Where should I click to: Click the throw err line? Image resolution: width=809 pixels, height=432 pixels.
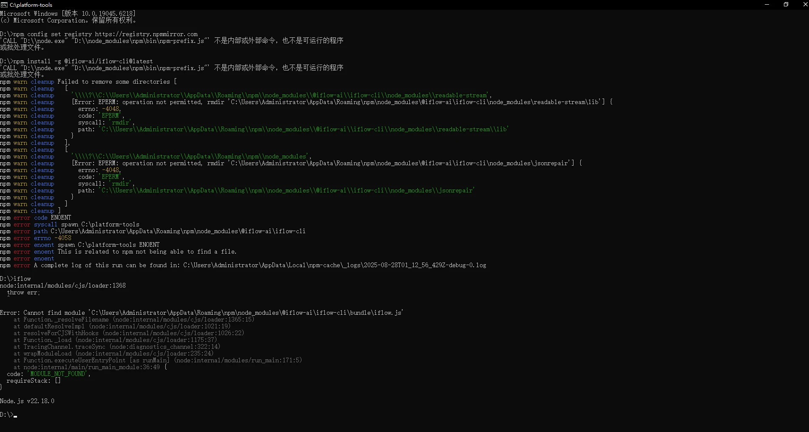pyautogui.click(x=23, y=292)
